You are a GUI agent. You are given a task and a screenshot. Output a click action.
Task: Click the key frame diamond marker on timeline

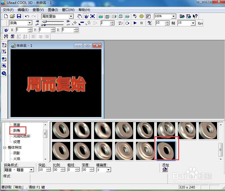[x=44, y=25]
